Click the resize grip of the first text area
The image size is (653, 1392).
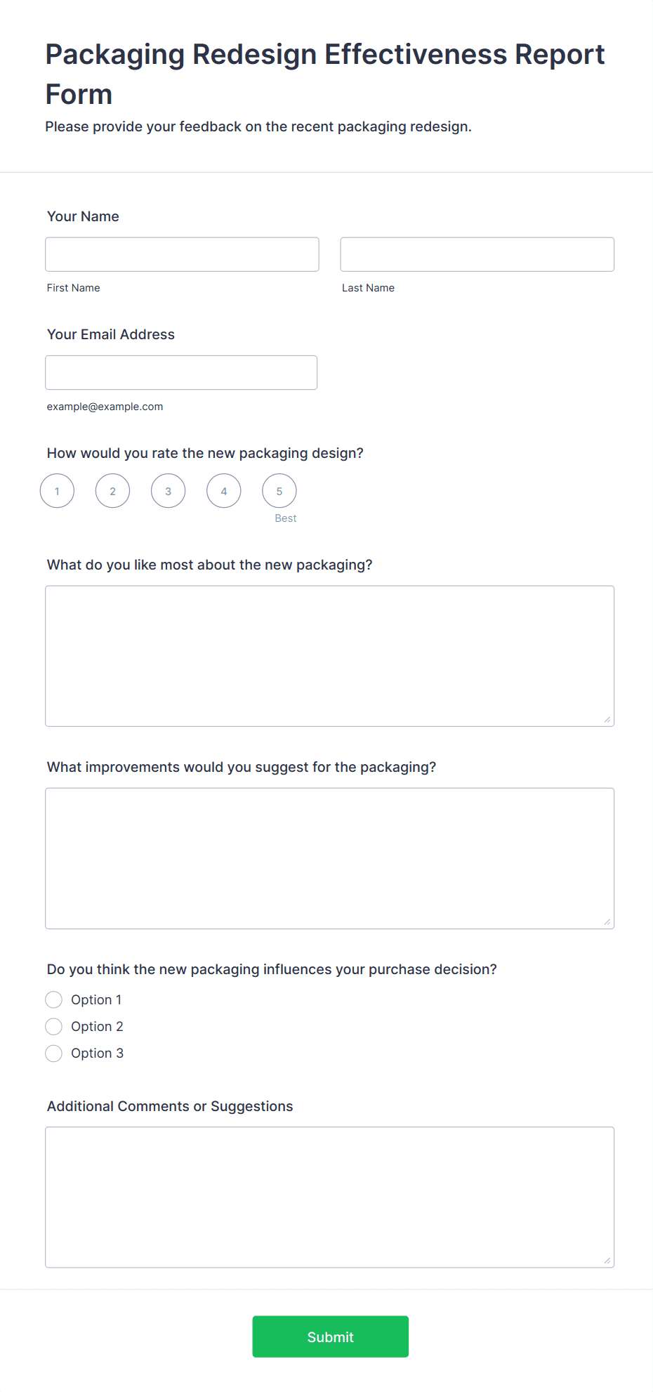(607, 719)
